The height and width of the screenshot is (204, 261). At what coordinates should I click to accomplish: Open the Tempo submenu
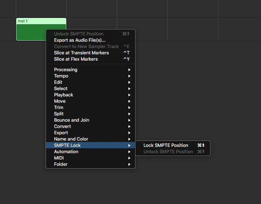[x=61, y=76]
